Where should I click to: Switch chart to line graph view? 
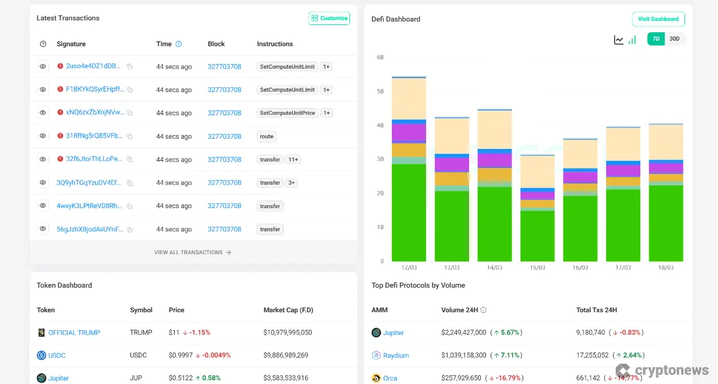[619, 39]
